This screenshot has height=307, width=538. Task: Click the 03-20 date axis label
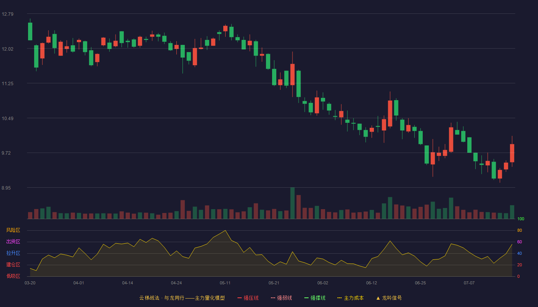coord(30,283)
